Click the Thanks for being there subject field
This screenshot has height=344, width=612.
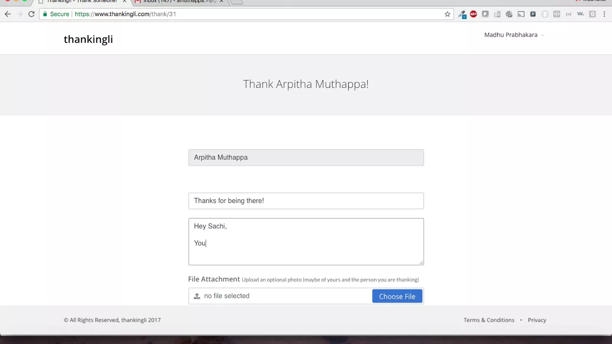pyautogui.click(x=306, y=201)
